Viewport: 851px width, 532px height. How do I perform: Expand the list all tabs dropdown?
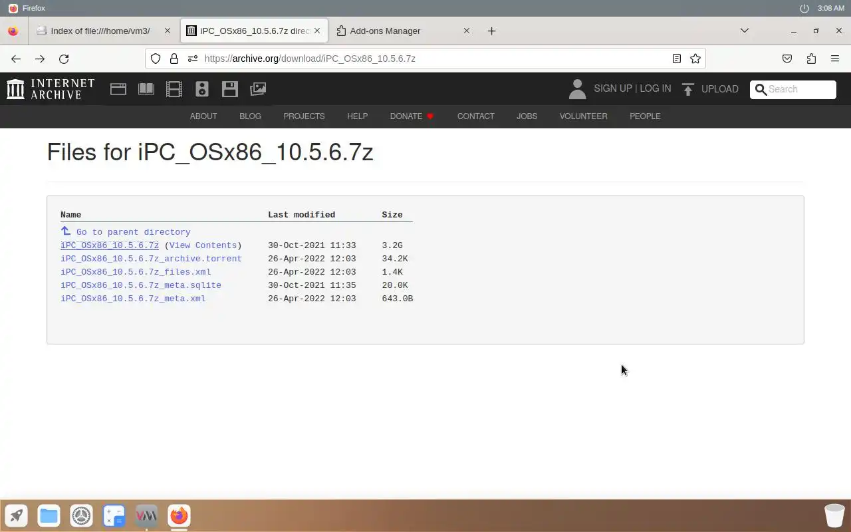(x=745, y=31)
